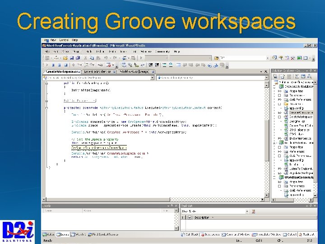
Task: Click the Stop Debugging square icon
Action: (60, 65)
